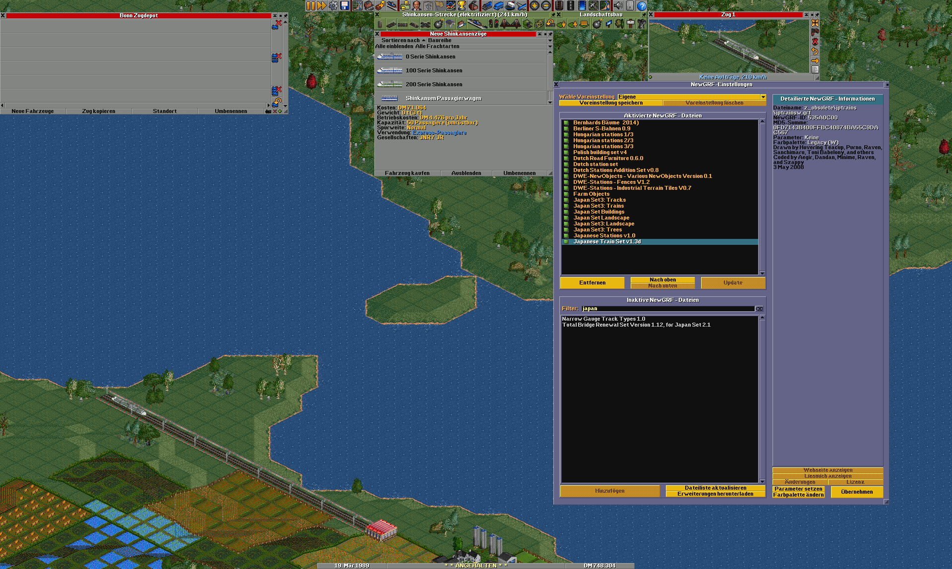Select the rail signals tool
The width and height of the screenshot is (952, 569).
point(493,24)
